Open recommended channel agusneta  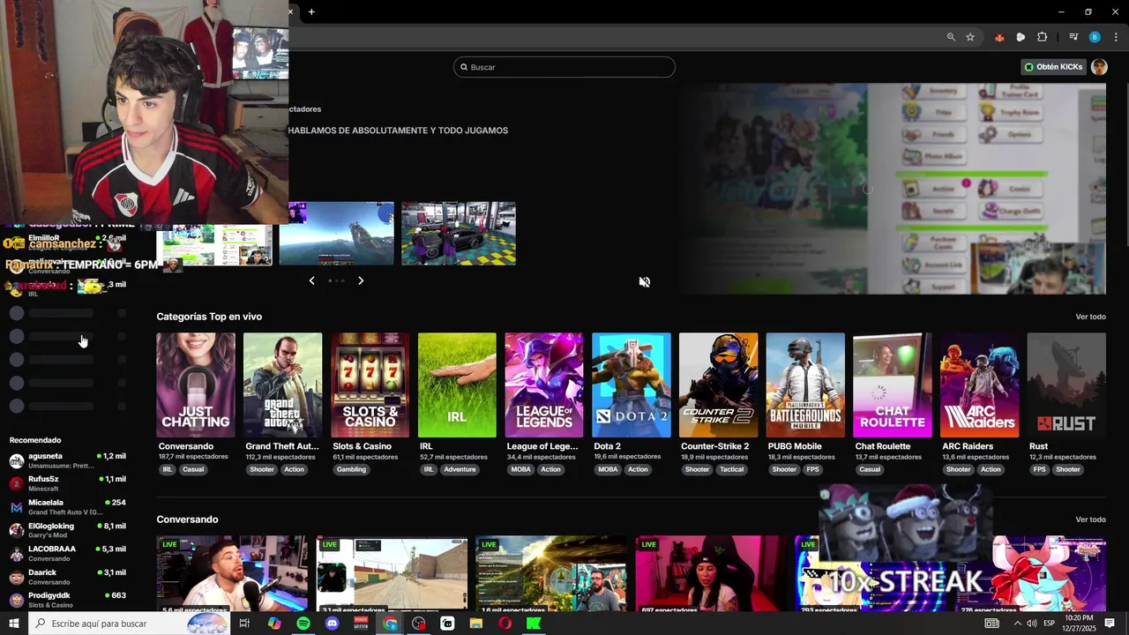pos(69,460)
